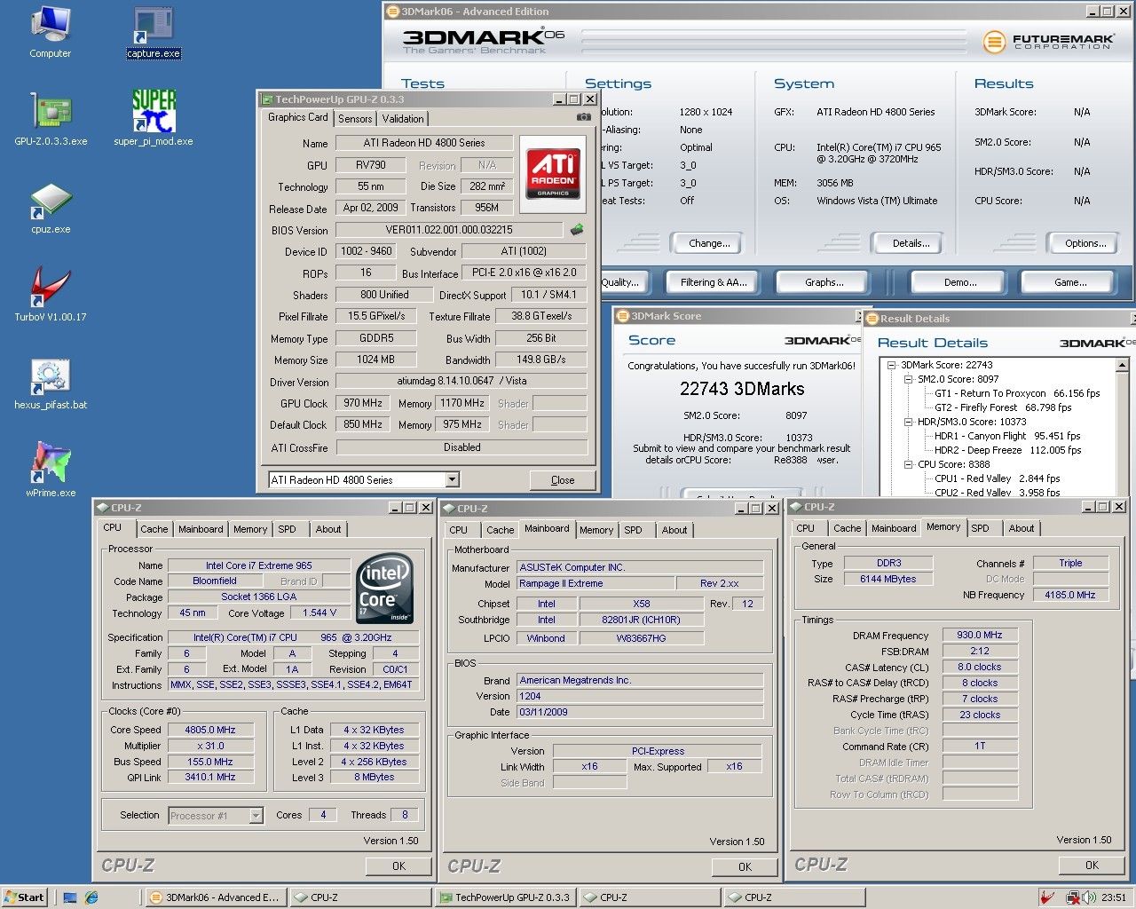Click OK in the right CPU-Z Memory window
1136x909 pixels.
click(1092, 865)
